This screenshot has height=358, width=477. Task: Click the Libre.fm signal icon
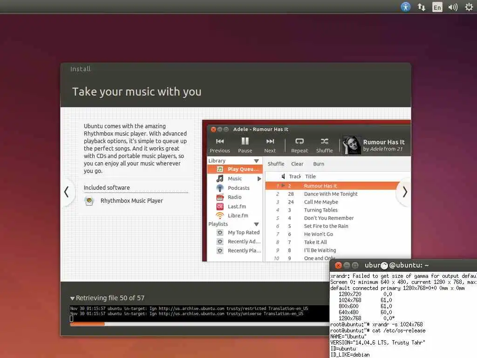(x=220, y=216)
